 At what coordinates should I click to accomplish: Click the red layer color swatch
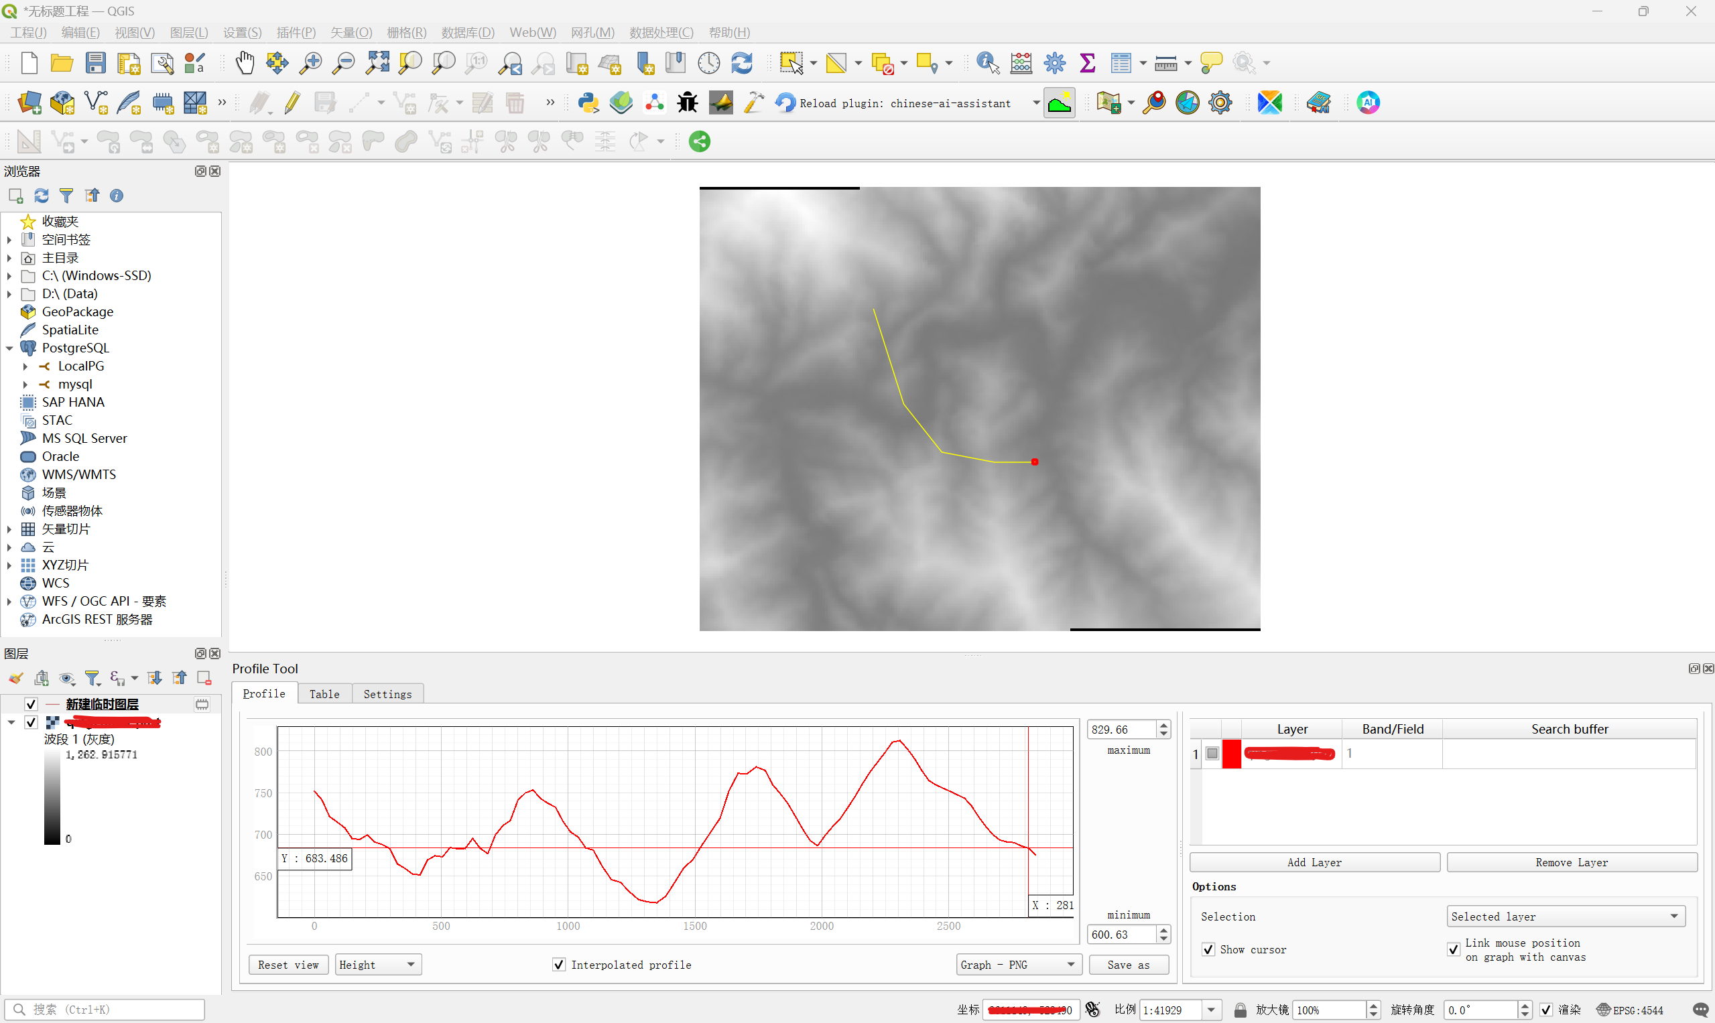[x=1232, y=754]
